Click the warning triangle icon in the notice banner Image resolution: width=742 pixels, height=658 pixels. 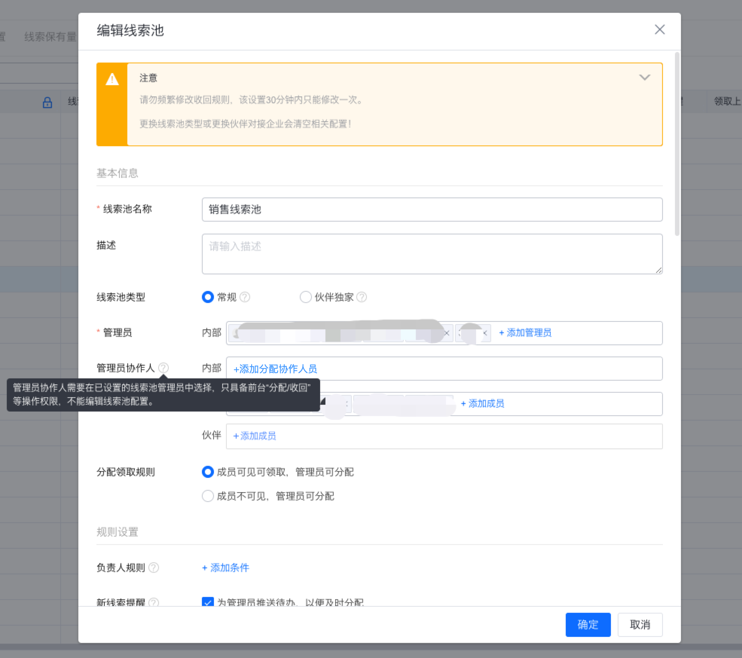coord(112,80)
